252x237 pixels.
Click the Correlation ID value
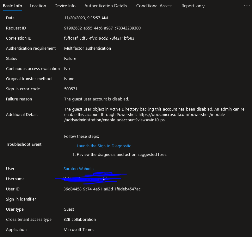tap(99, 38)
